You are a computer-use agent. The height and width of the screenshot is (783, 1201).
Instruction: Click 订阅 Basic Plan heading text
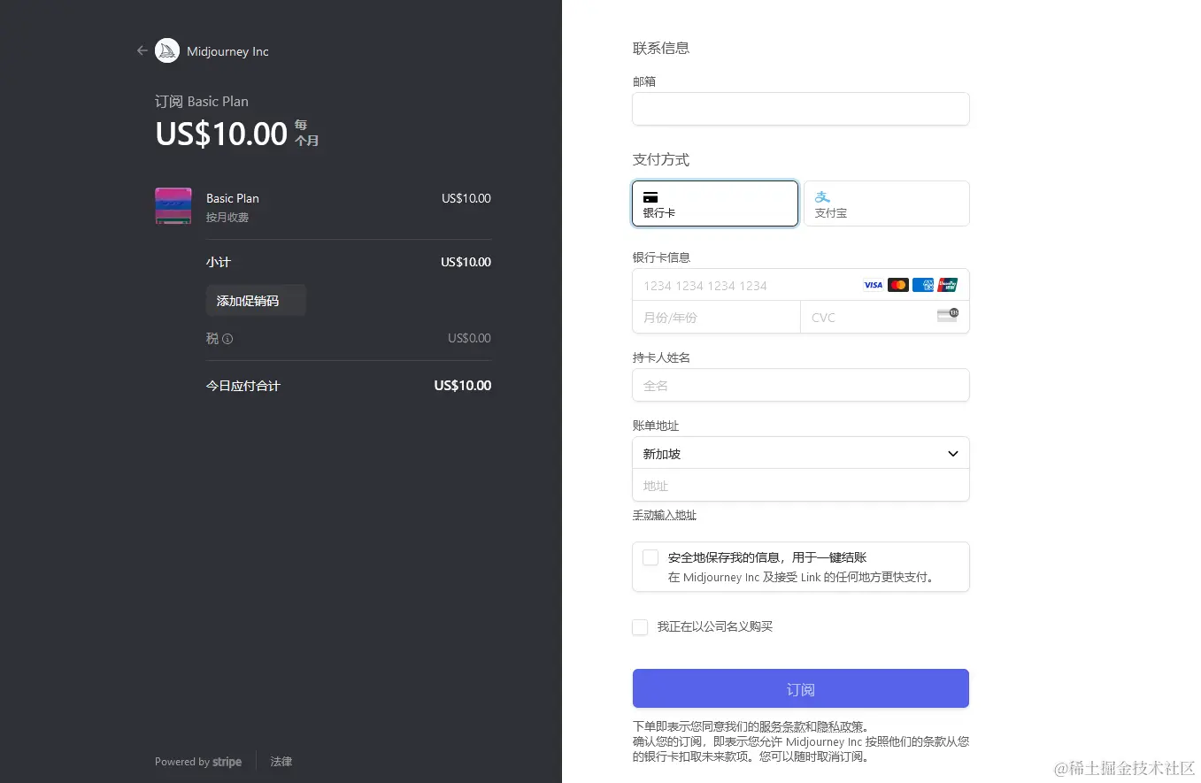(x=202, y=101)
